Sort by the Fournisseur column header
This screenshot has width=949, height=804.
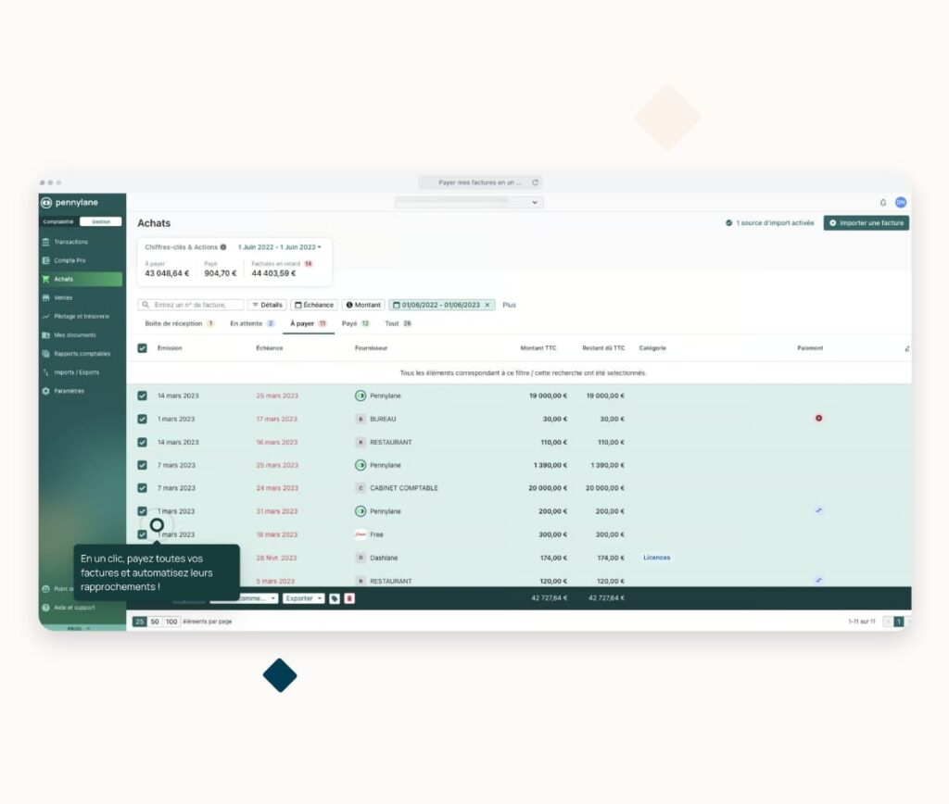371,348
